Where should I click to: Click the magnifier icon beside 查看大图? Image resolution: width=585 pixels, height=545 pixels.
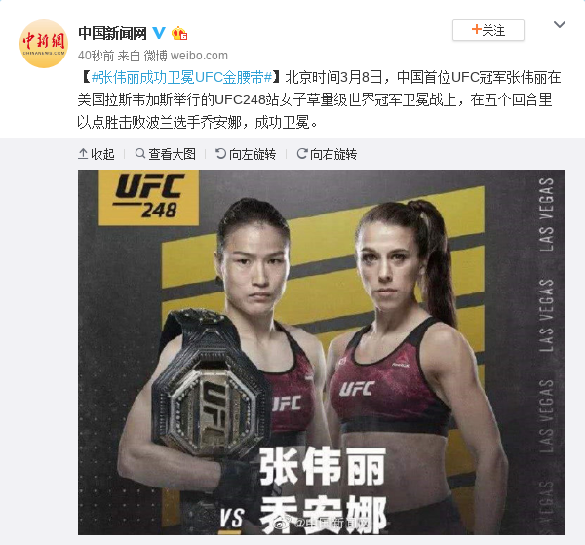coord(140,153)
